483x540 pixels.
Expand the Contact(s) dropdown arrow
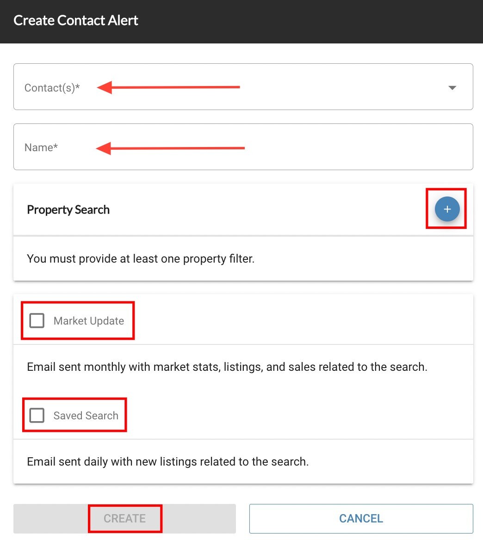click(452, 88)
